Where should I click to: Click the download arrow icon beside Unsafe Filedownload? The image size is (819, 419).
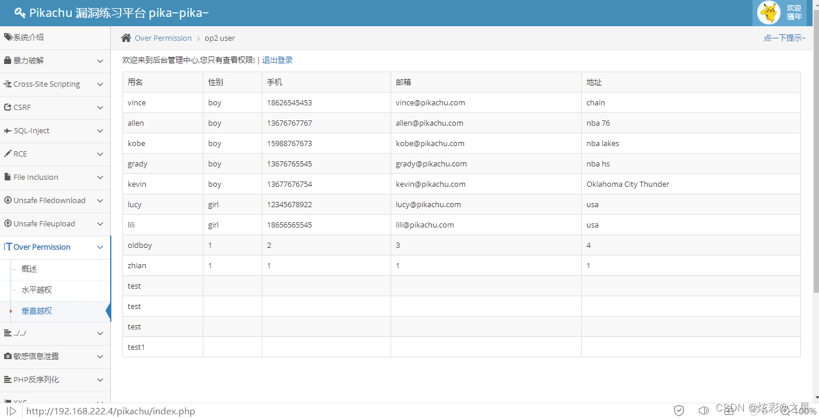pos(8,200)
